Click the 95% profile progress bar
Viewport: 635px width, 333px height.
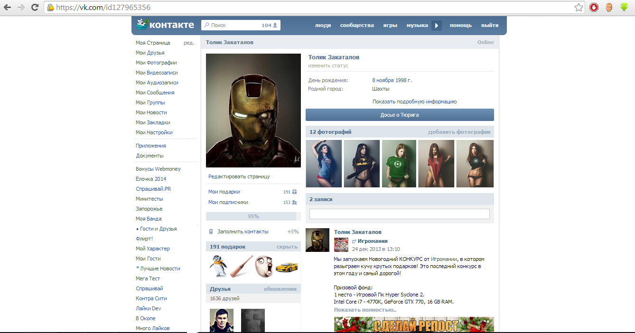coord(253,216)
